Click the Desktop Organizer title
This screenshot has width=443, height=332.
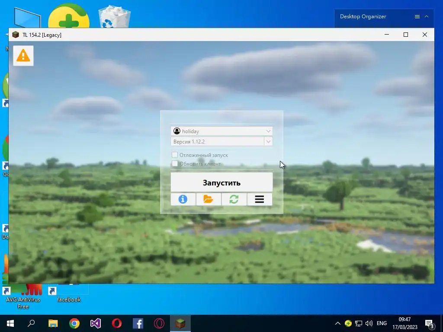363,16
